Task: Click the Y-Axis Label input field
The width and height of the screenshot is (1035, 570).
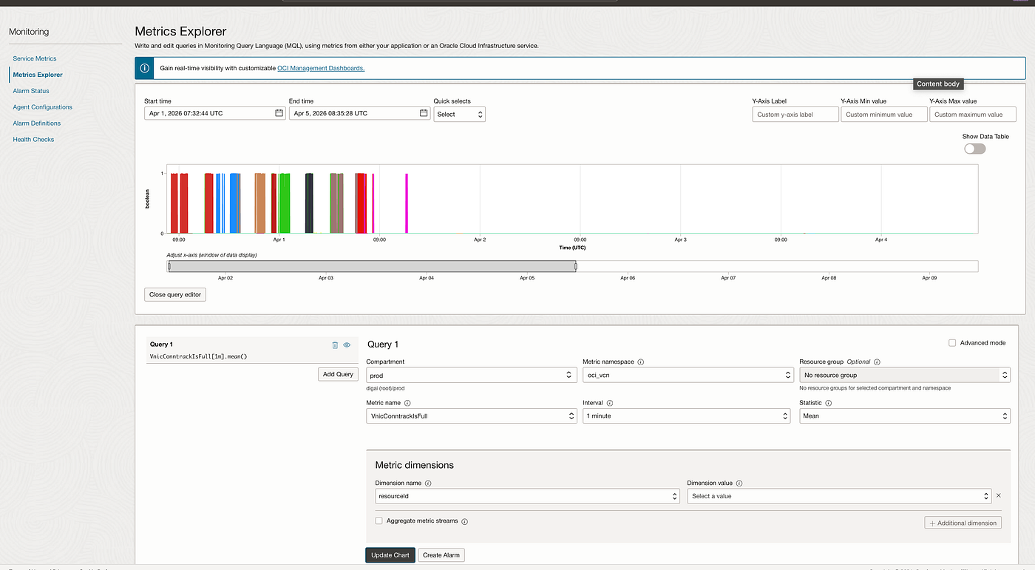Action: click(795, 115)
